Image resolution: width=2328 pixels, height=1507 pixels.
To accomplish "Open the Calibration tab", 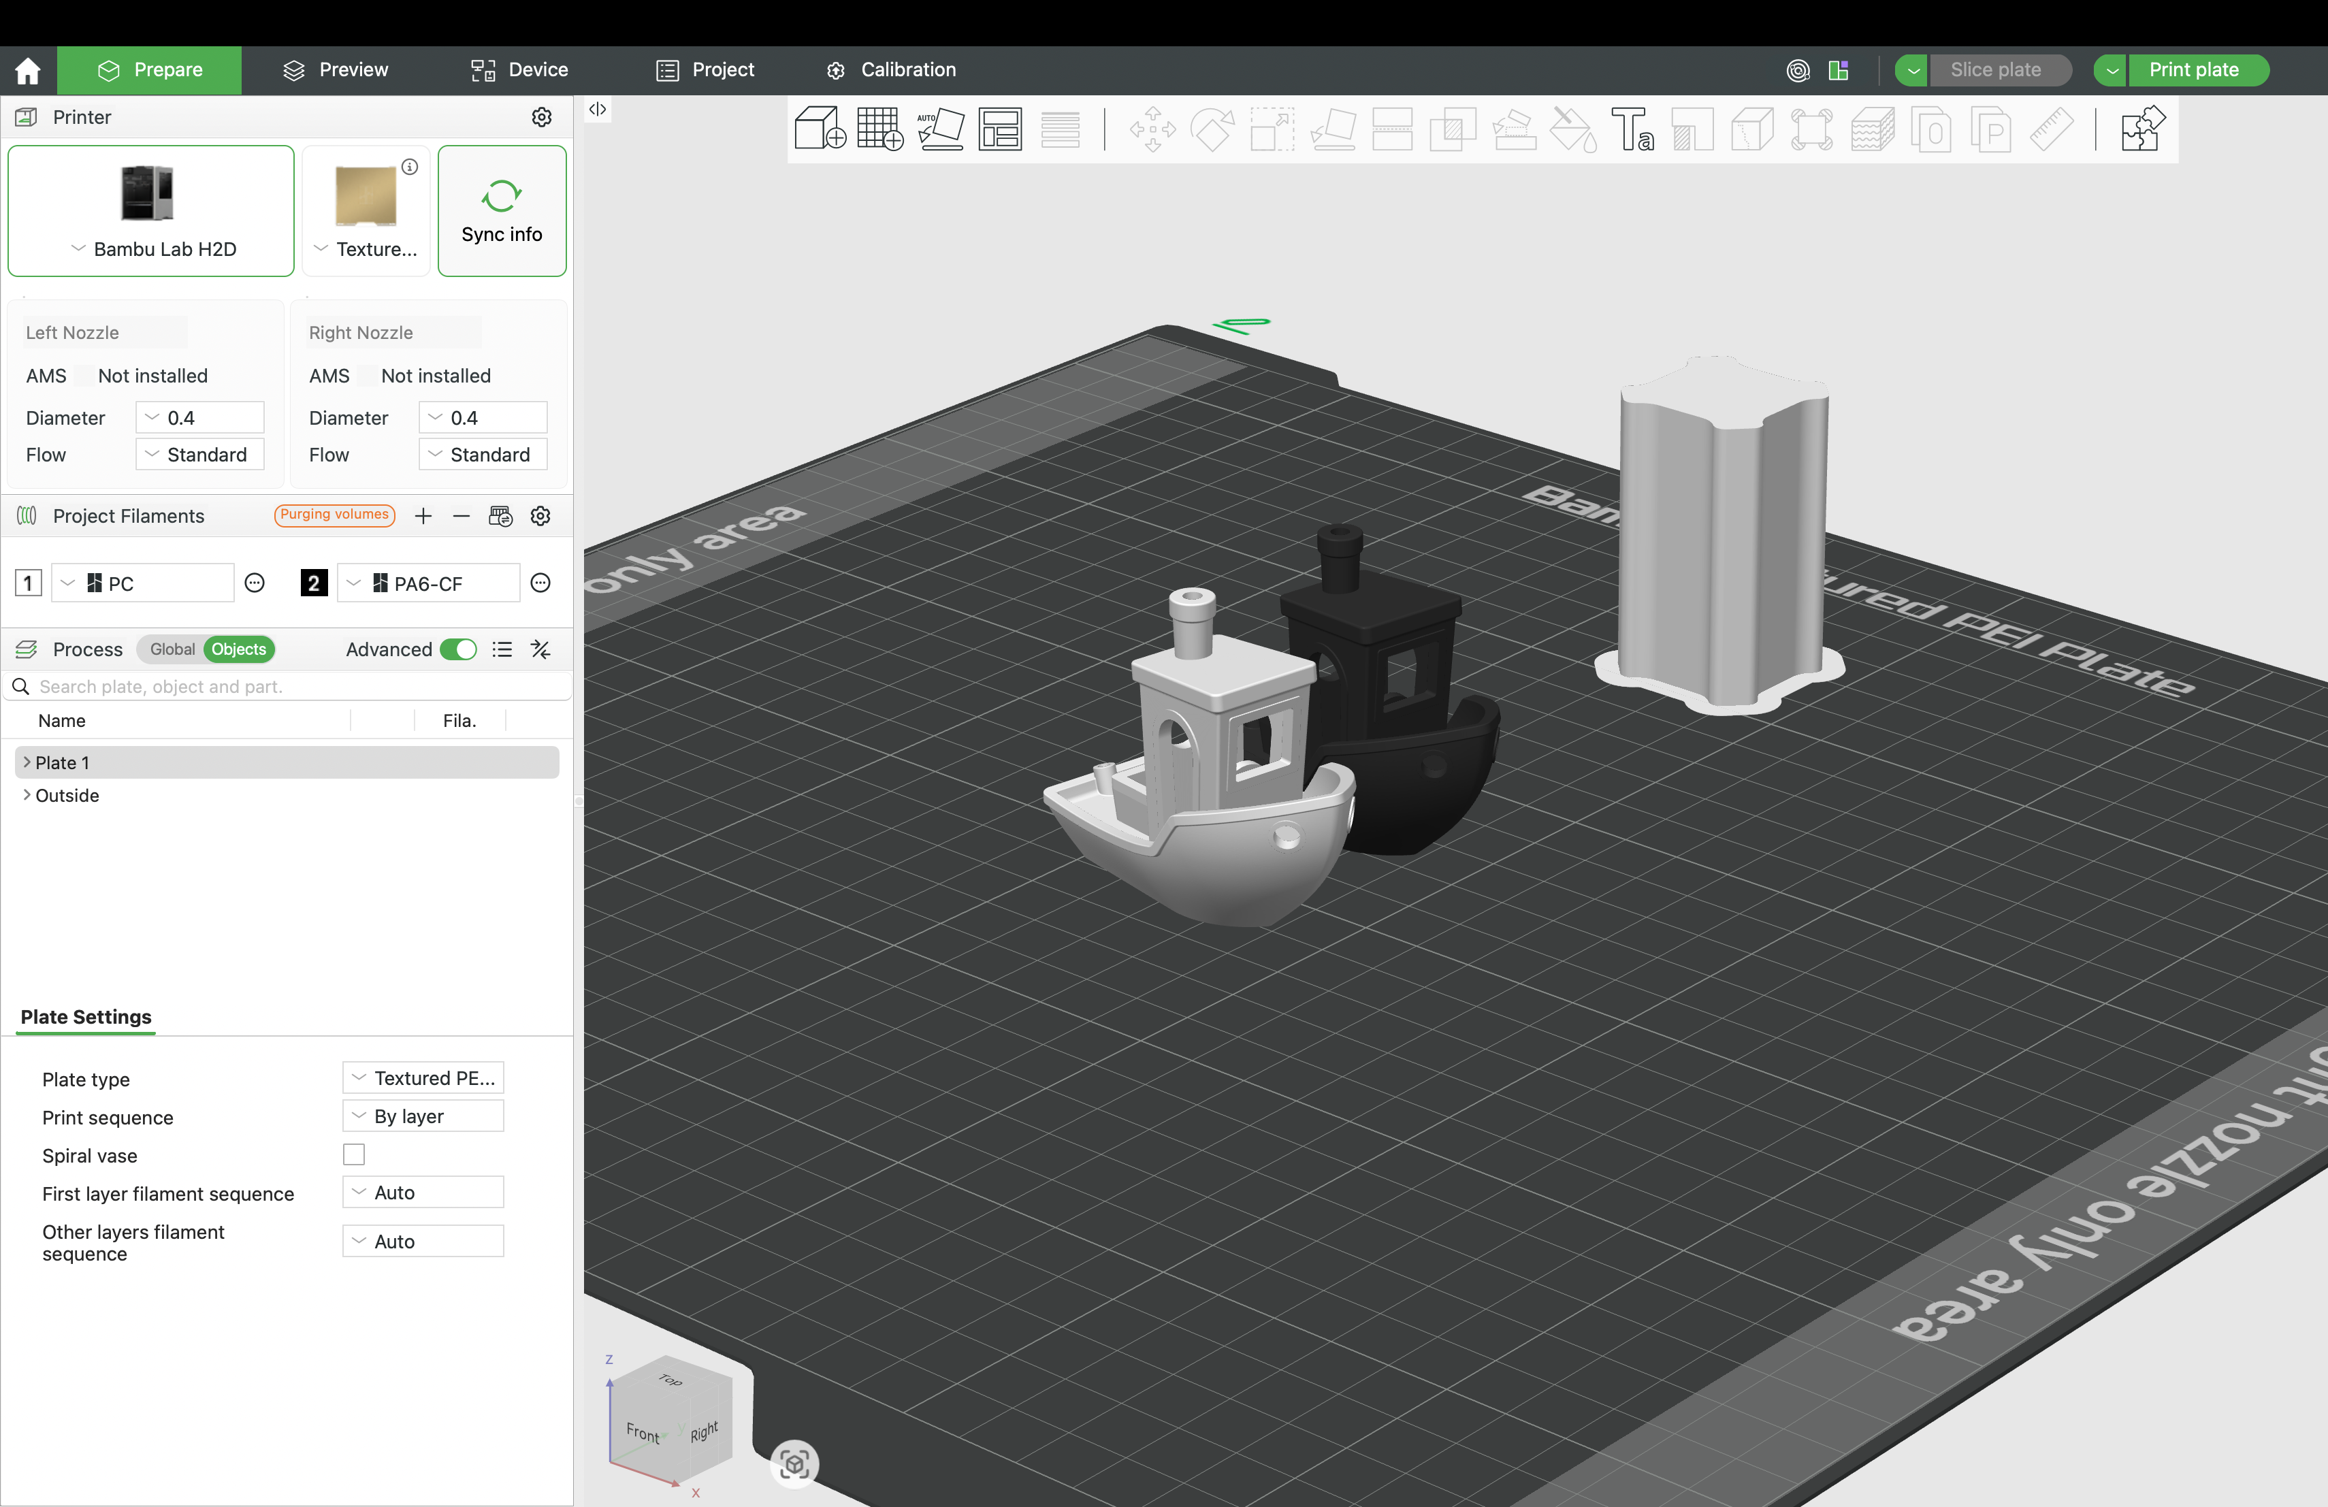I will [x=890, y=70].
